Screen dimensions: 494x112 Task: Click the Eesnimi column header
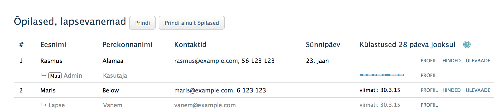pos(53,45)
